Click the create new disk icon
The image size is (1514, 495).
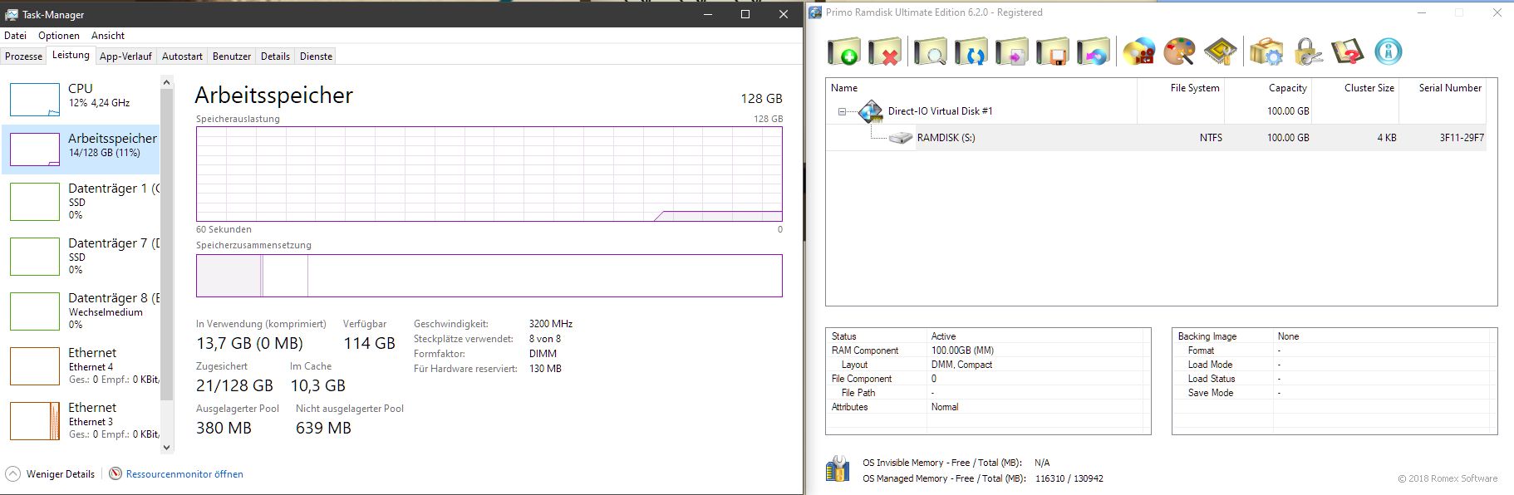[844, 51]
